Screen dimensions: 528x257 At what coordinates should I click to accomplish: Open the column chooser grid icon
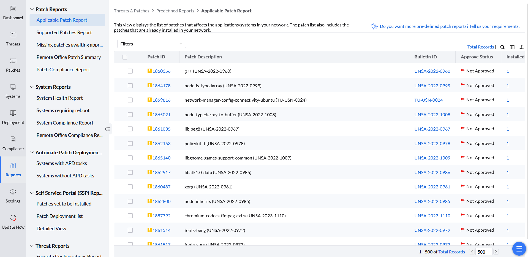pyautogui.click(x=512, y=47)
